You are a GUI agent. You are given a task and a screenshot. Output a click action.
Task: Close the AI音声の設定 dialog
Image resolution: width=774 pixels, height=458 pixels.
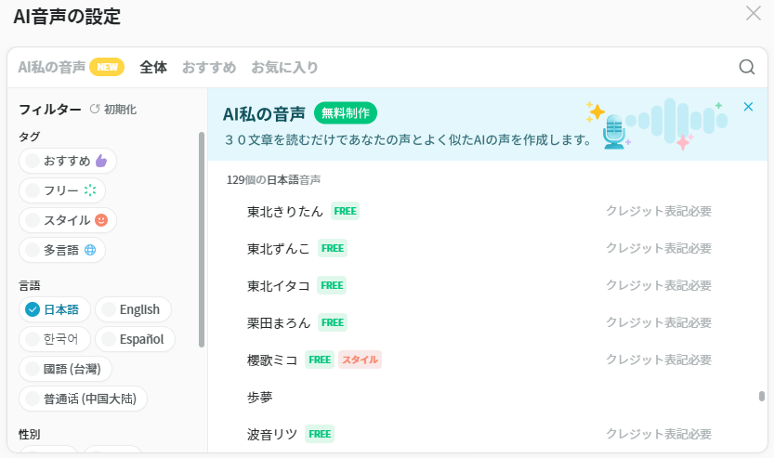point(754,13)
